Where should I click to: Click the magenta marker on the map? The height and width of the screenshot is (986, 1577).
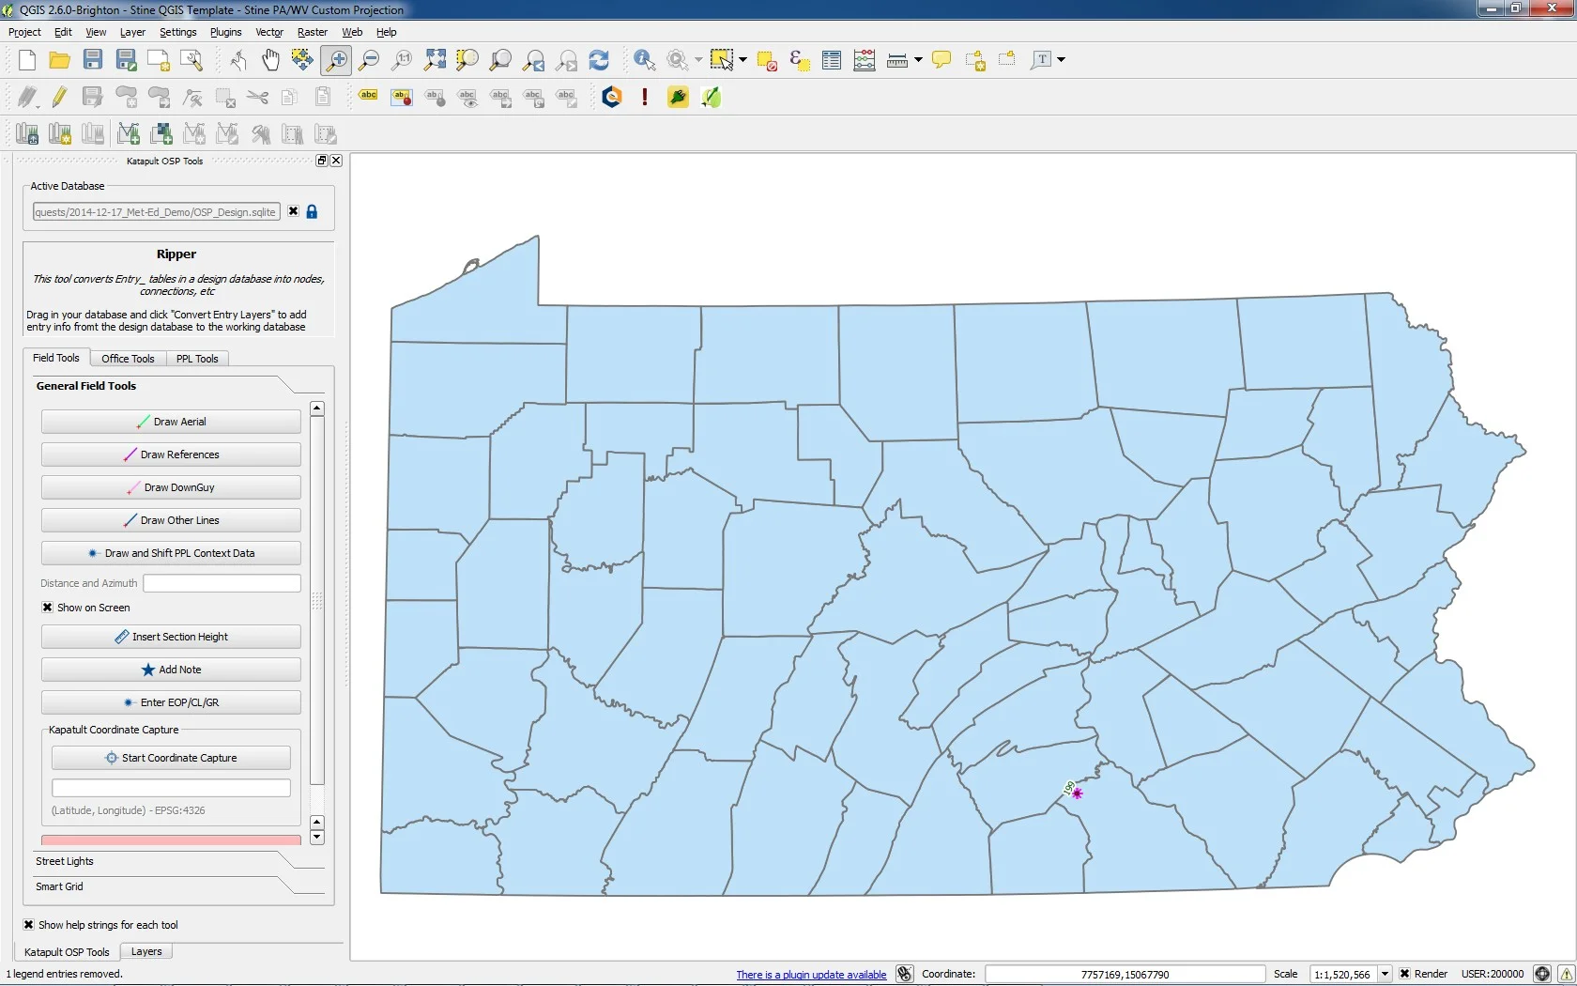point(1078,793)
